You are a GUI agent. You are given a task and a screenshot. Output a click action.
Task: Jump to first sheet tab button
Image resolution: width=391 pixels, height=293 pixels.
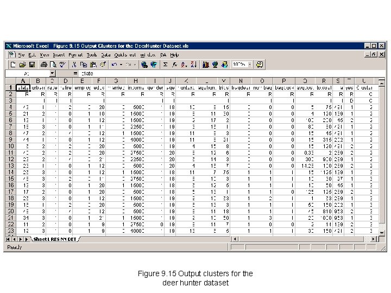[x=8, y=239]
